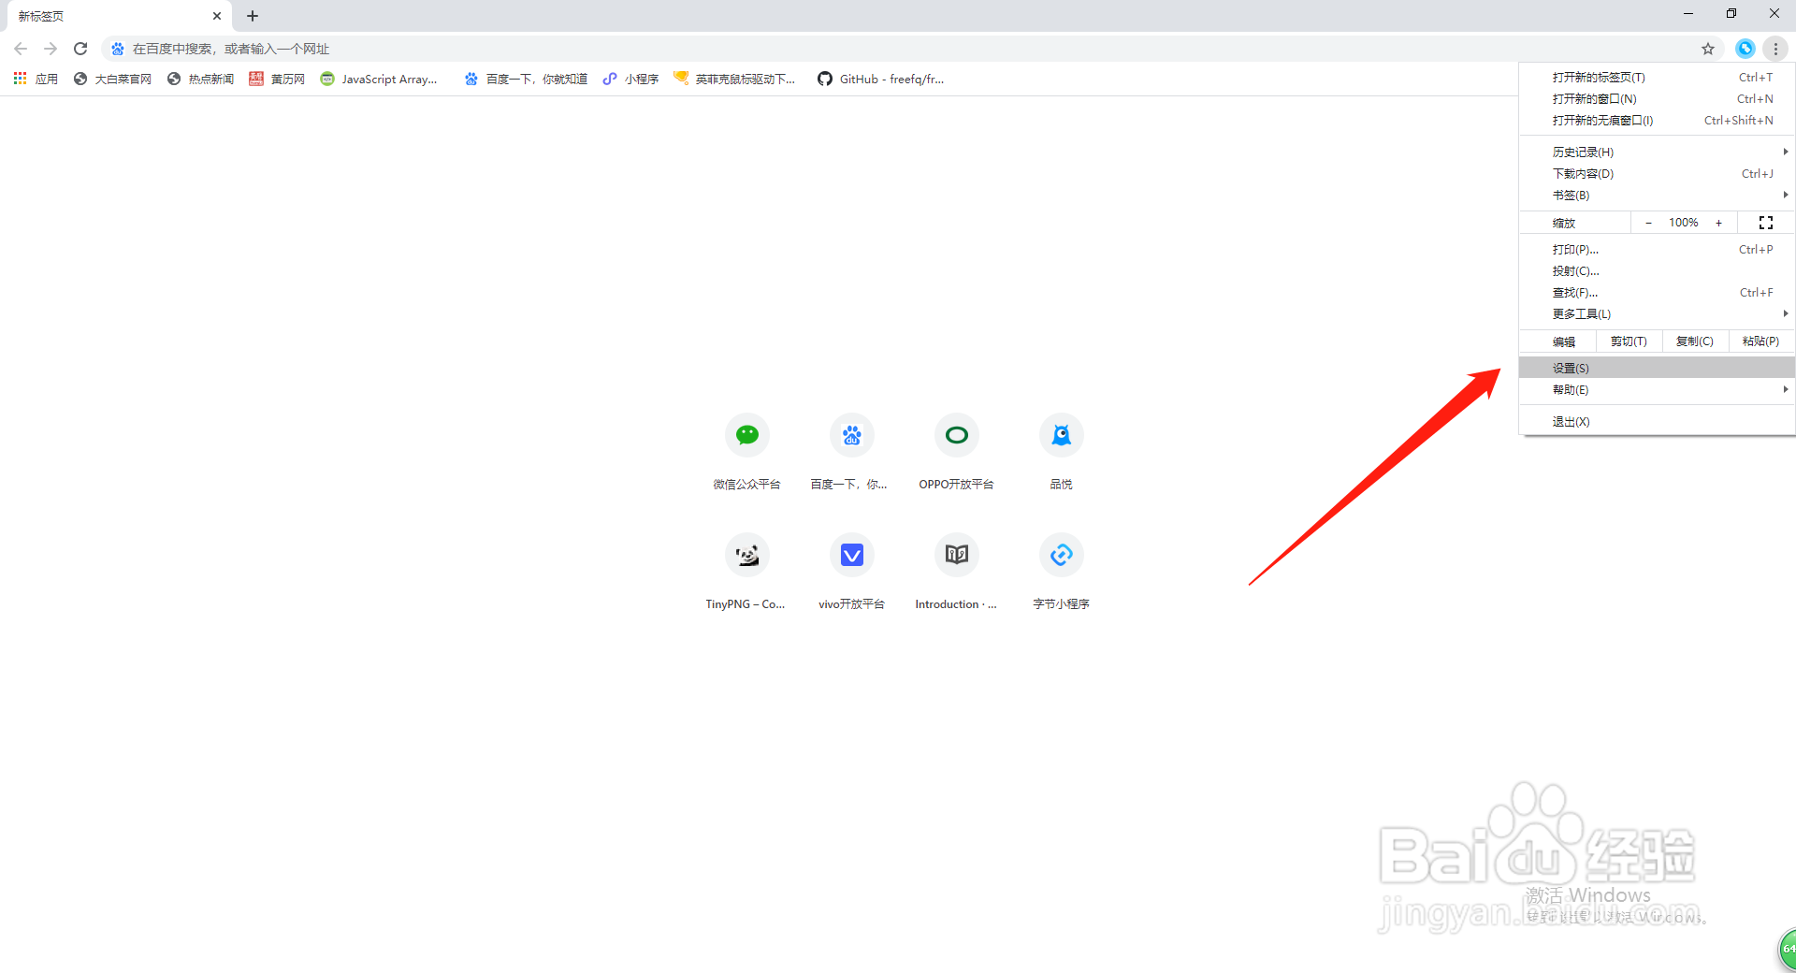Click the fullscreen icon in zoom row

[x=1766, y=223]
